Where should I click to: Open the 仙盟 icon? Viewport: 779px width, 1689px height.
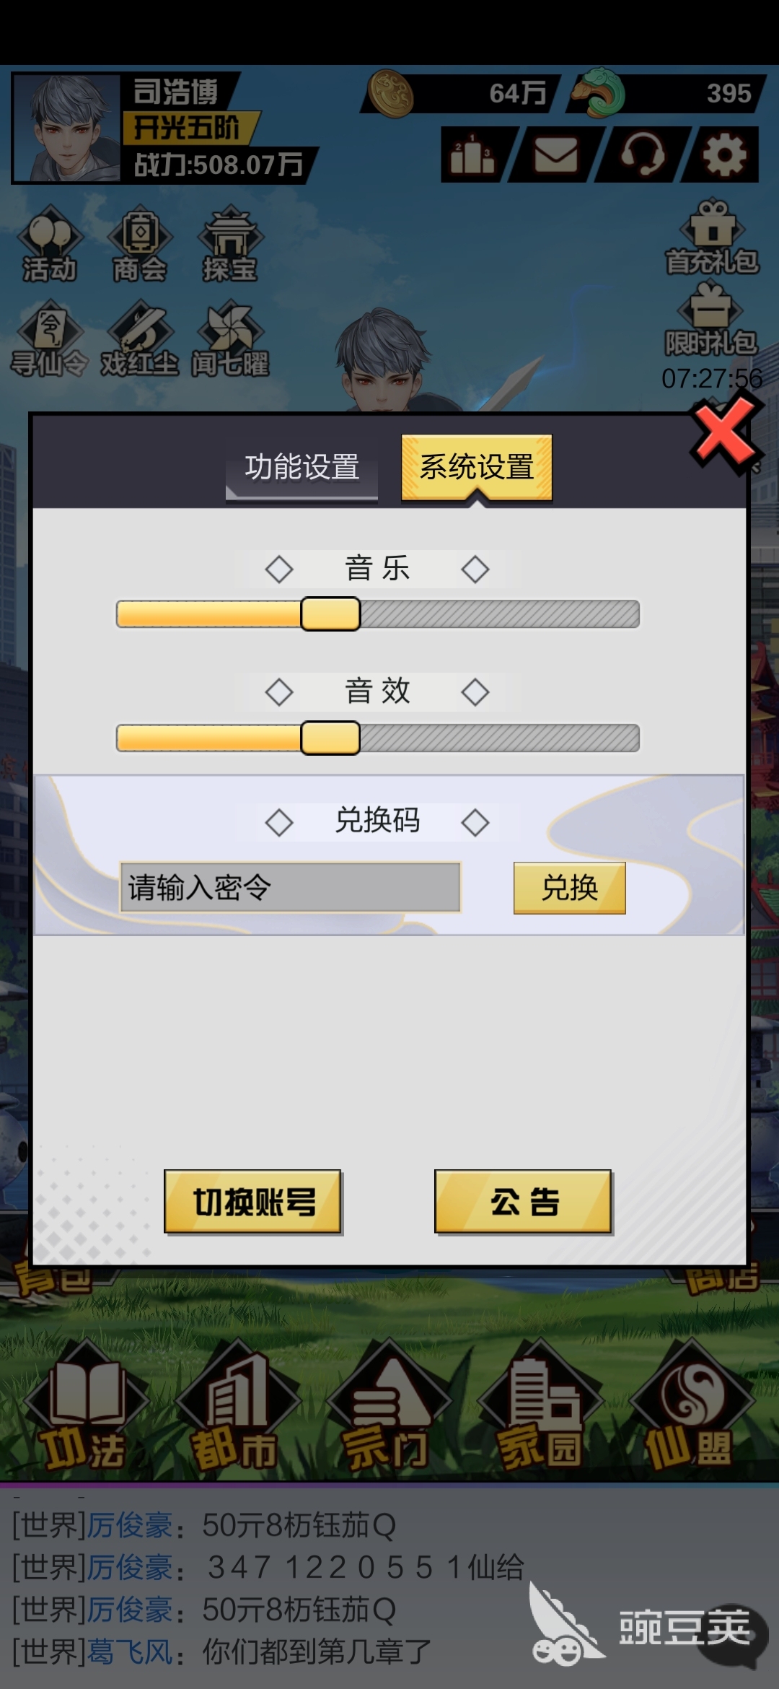(x=691, y=1406)
